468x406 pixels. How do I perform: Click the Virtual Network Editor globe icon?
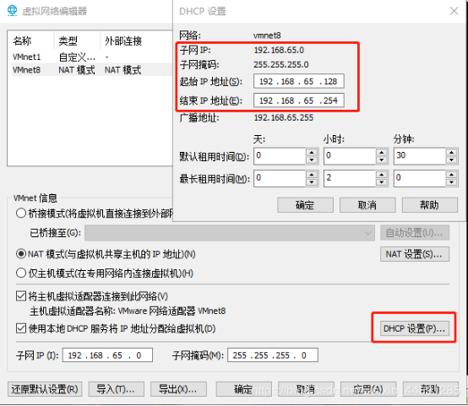(12, 11)
